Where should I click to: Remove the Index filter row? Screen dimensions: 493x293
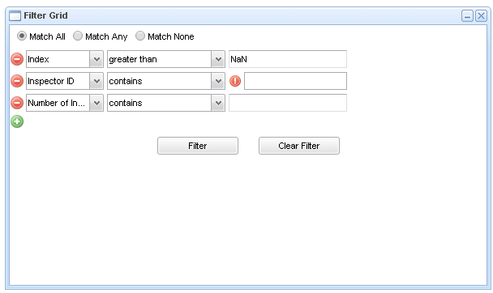[x=17, y=59]
